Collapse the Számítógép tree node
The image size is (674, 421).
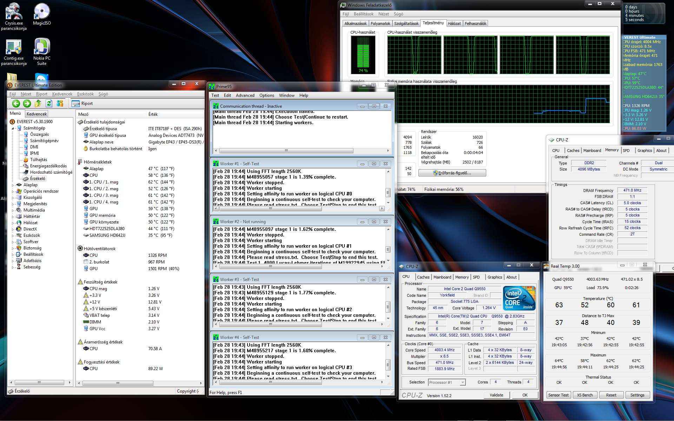click(x=13, y=128)
